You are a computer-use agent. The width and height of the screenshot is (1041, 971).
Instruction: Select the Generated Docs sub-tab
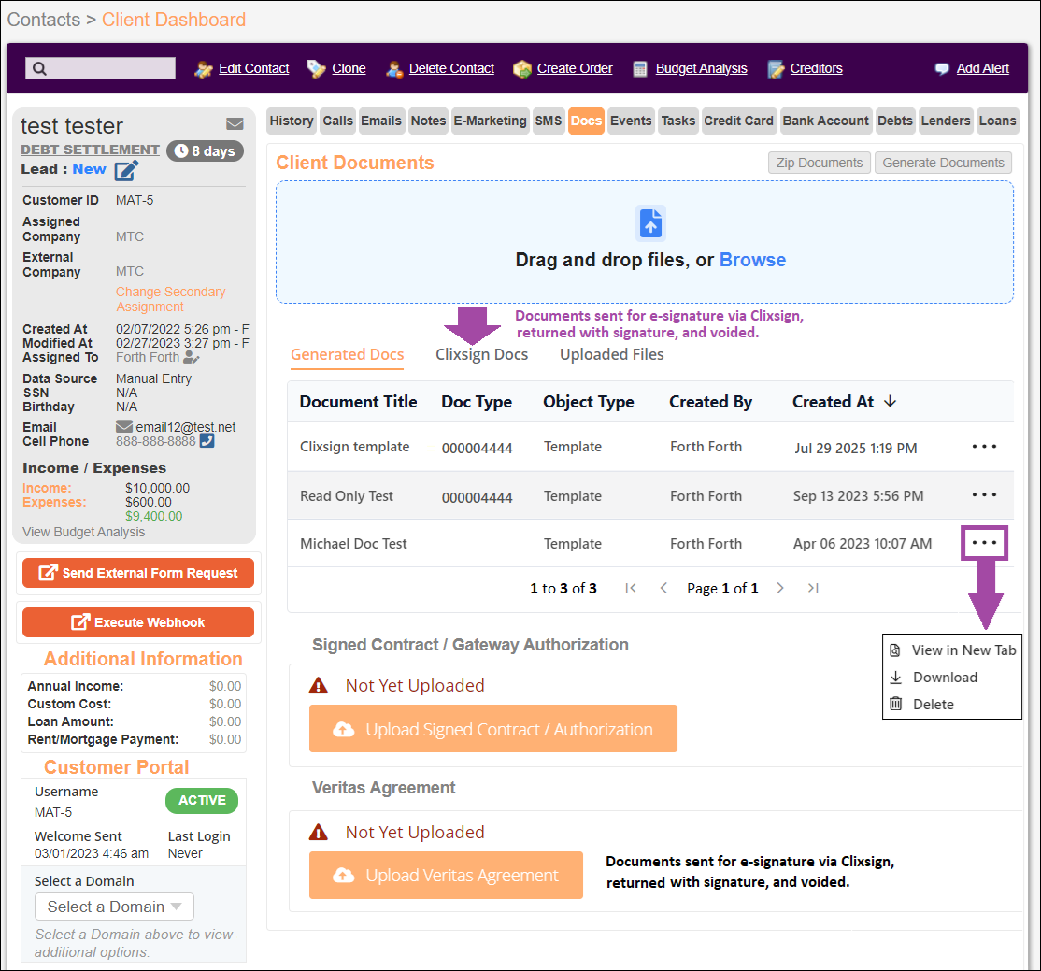point(348,354)
